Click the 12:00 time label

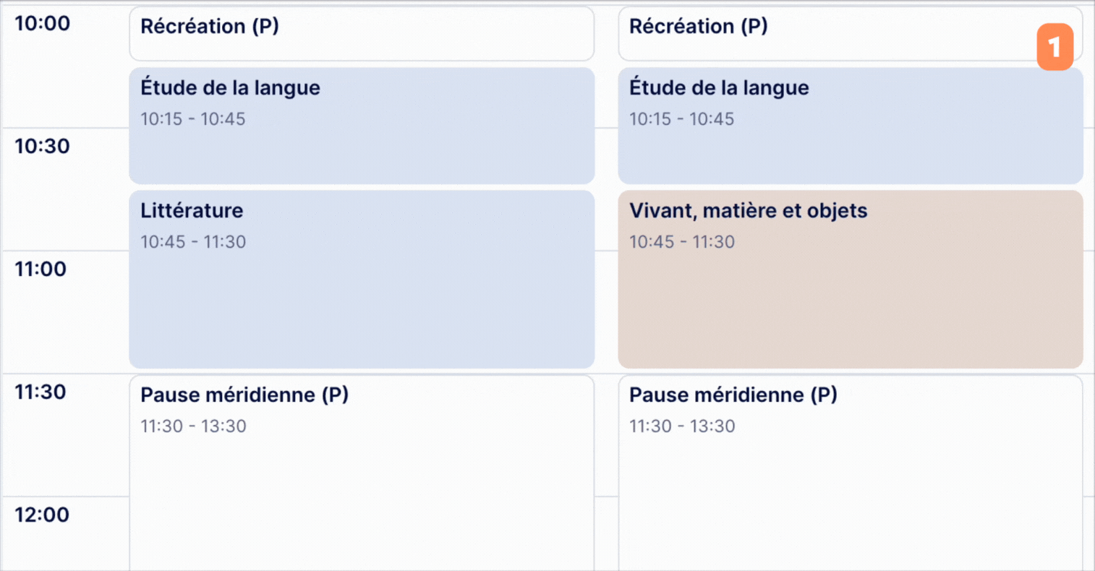(43, 515)
